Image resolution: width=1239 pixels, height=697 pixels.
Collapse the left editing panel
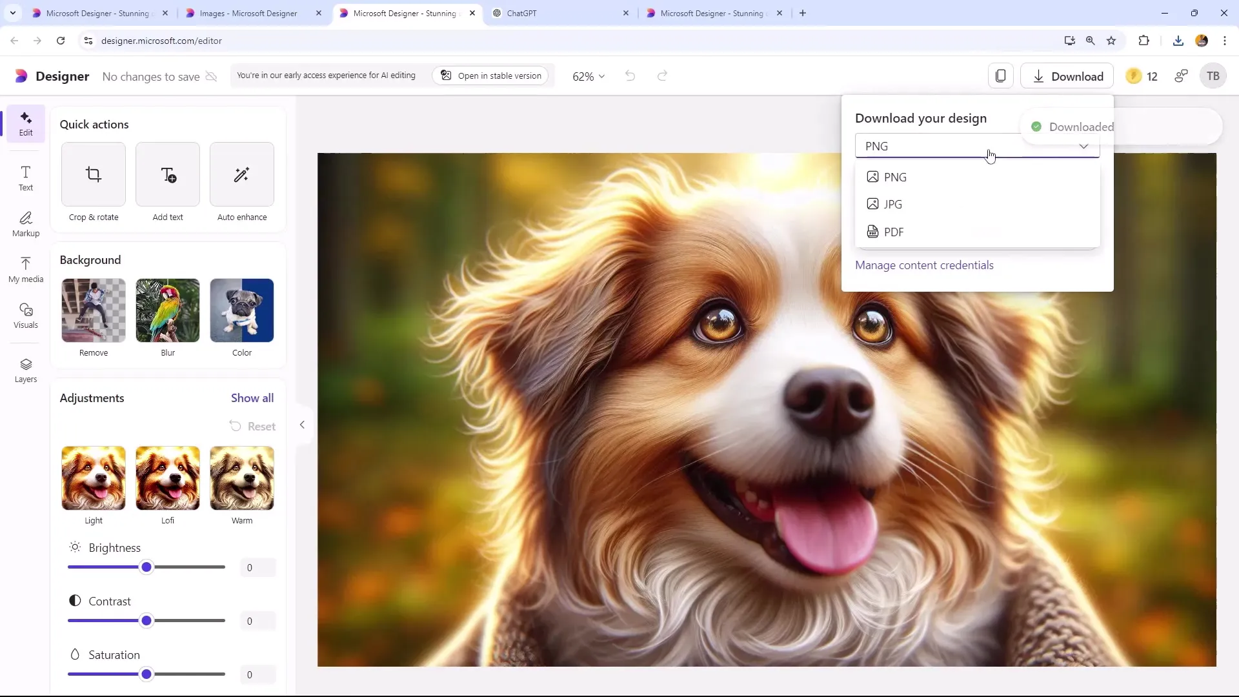tap(302, 425)
